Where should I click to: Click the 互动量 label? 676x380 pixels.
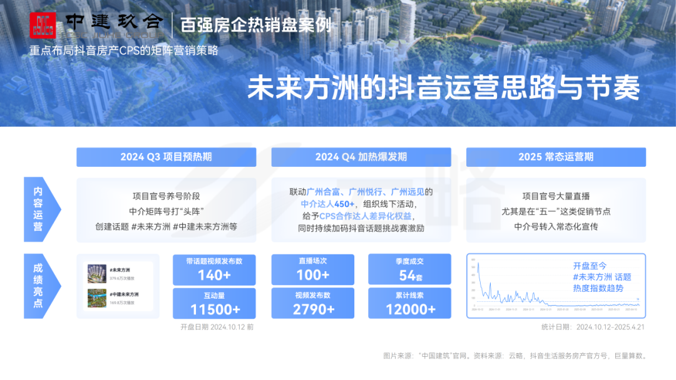214,296
